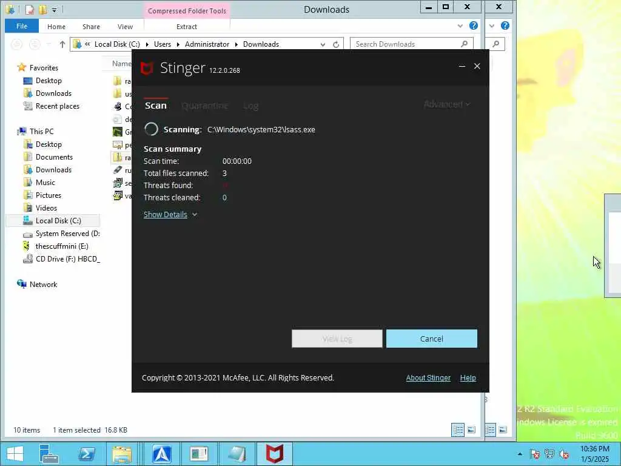This screenshot has width=621, height=466.
Task: Open the View ribbon tab
Action: (x=125, y=27)
